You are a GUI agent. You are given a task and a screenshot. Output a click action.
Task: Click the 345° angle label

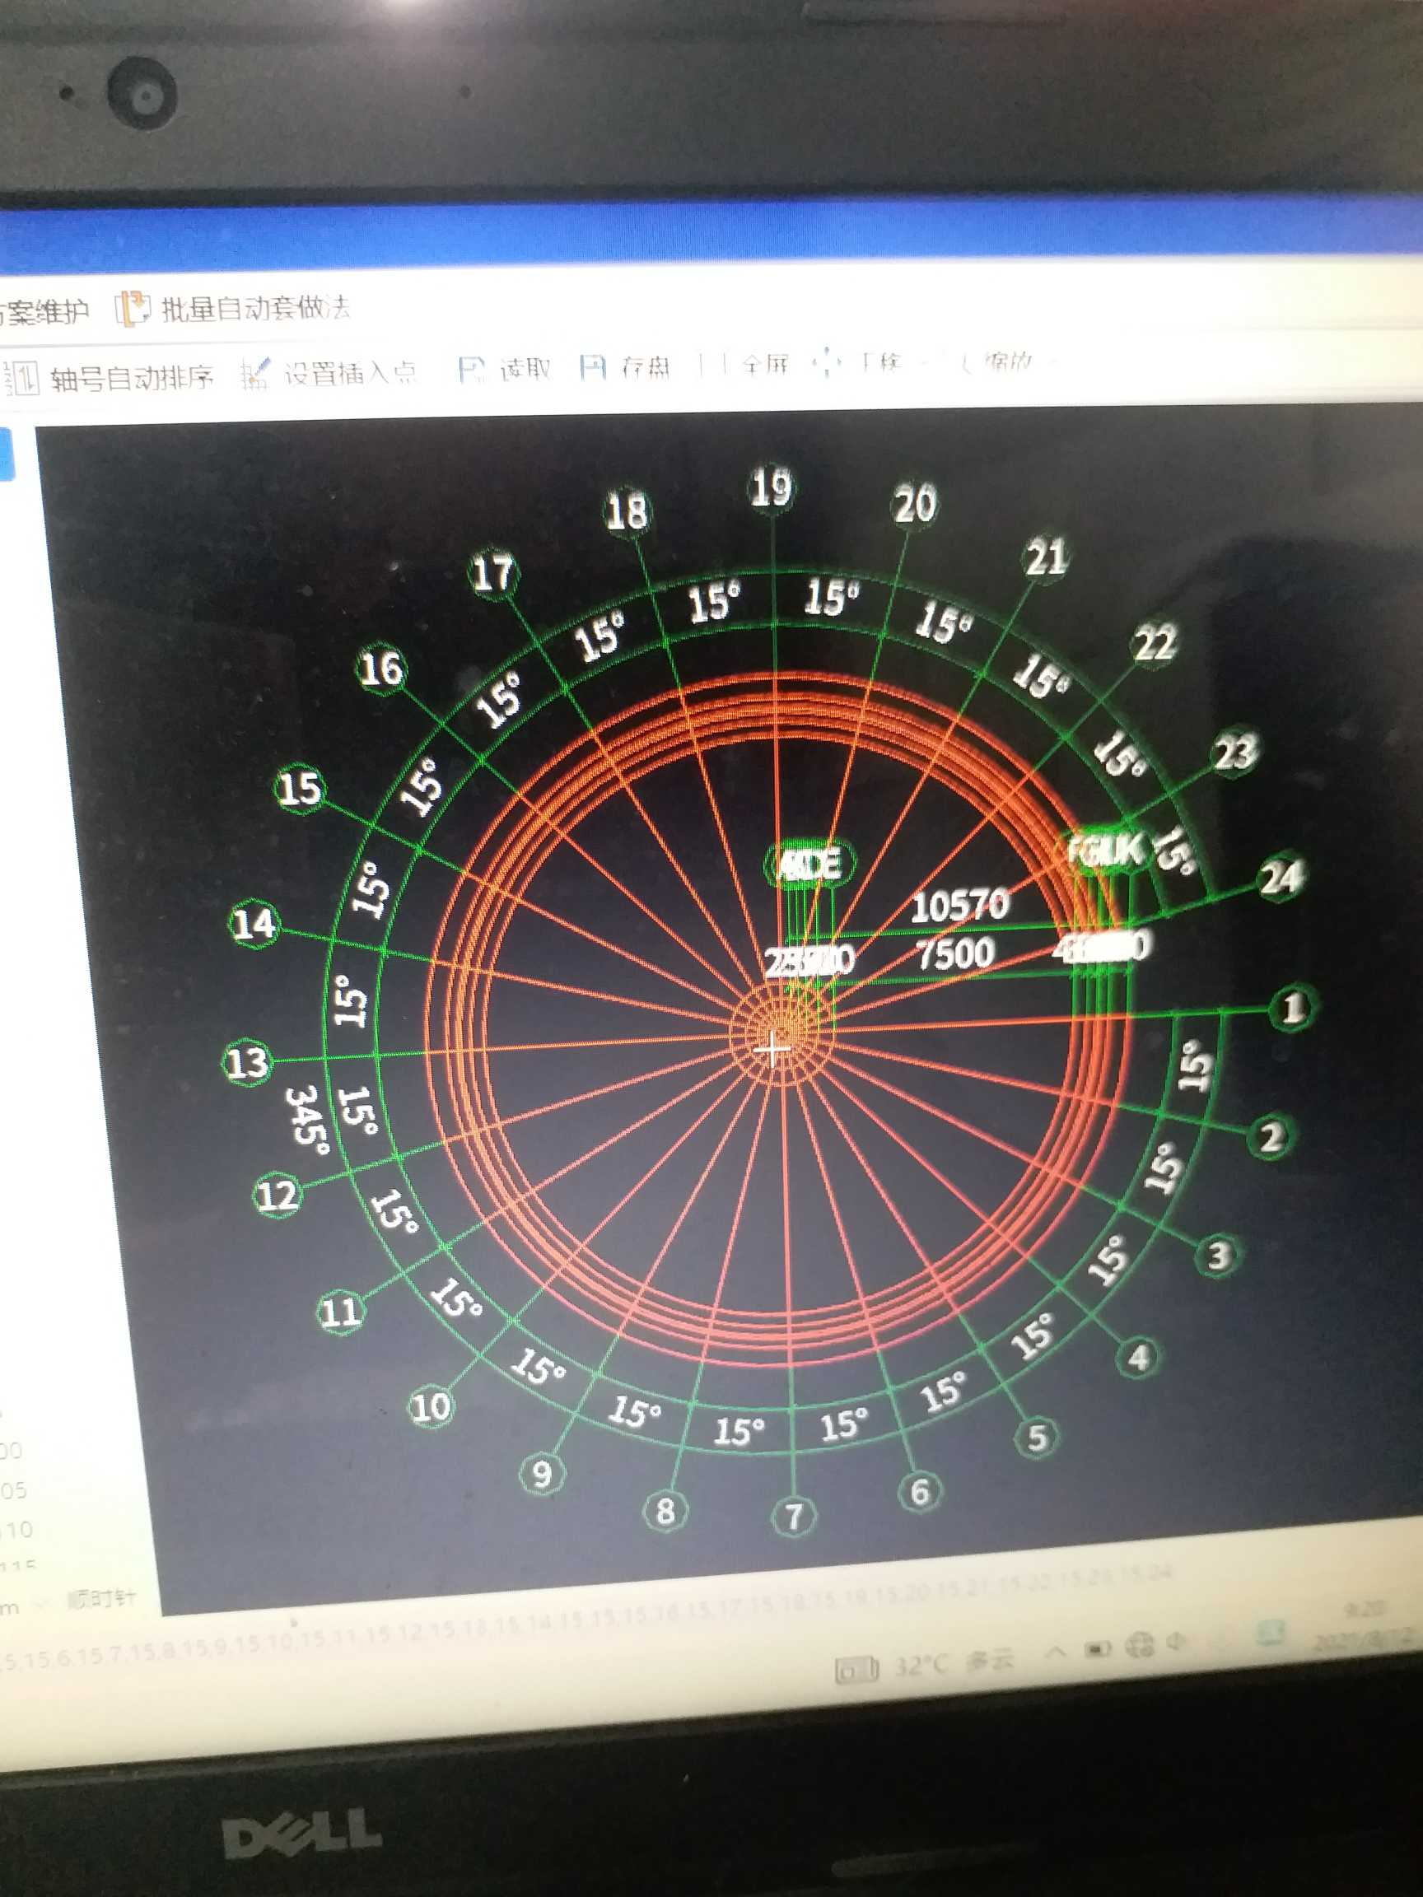click(307, 1120)
